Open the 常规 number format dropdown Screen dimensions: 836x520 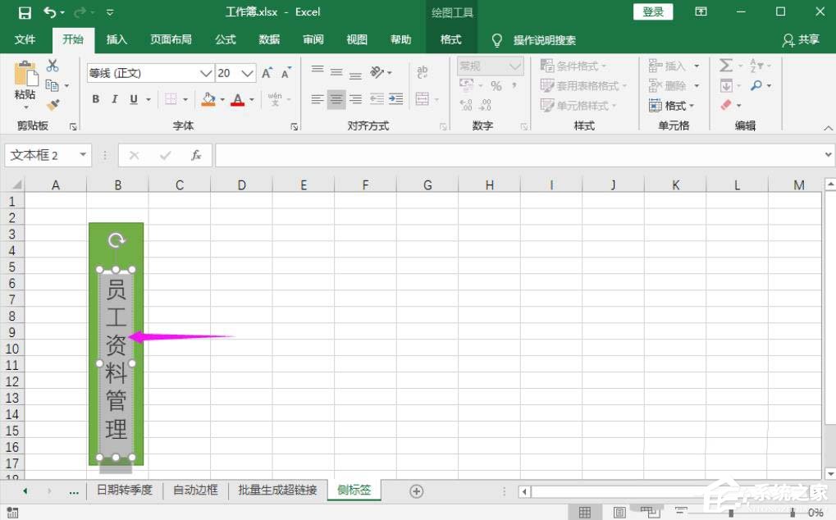(x=490, y=66)
